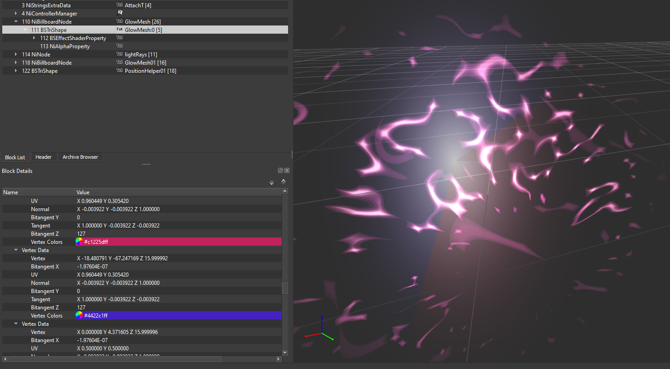Screen dimensions: 670x369
Task: Select the #c1225dff vertex color value
Action: coord(179,242)
